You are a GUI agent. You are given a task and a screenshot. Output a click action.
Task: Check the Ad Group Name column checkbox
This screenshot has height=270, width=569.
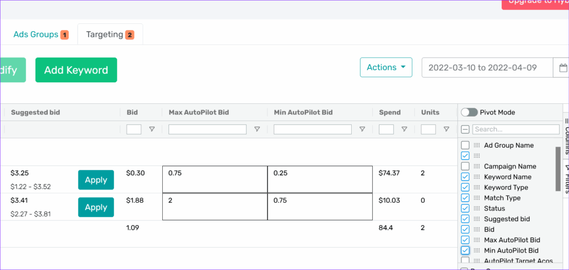coord(465,145)
